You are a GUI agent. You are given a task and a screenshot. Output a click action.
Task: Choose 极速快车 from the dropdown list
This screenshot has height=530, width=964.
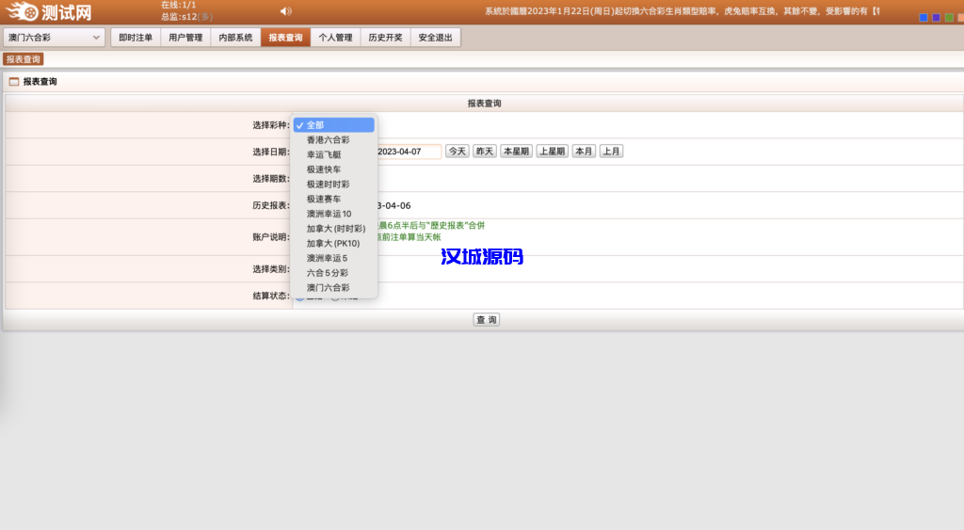click(x=334, y=169)
